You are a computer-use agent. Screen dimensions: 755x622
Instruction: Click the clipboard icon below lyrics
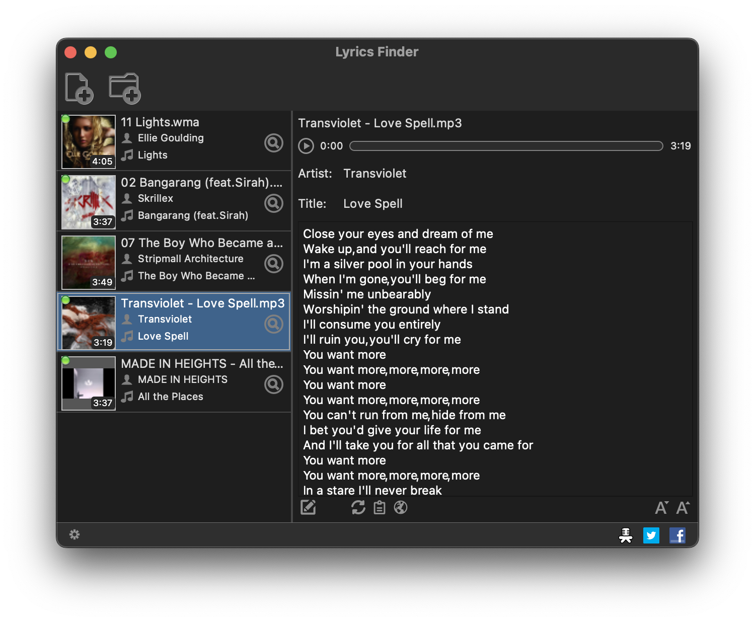(x=380, y=507)
